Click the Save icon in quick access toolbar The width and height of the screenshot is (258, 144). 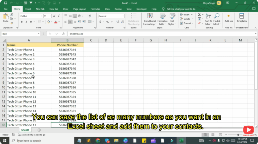[6, 3]
